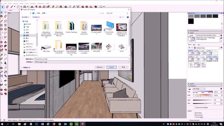The width and height of the screenshot is (224, 126).
Task: Click the Zoom Extents tool in top toolbar
Action: click(78, 7)
